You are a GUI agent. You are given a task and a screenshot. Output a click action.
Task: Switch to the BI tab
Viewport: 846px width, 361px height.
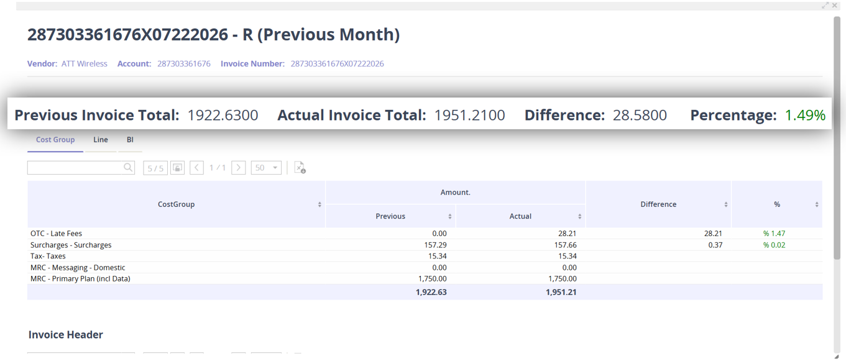[x=130, y=140]
